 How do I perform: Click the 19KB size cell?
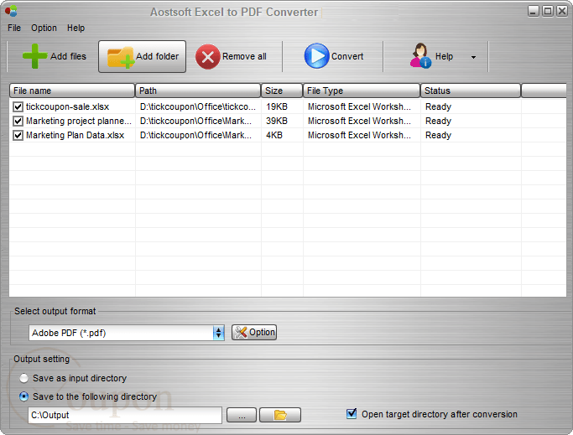click(x=277, y=106)
